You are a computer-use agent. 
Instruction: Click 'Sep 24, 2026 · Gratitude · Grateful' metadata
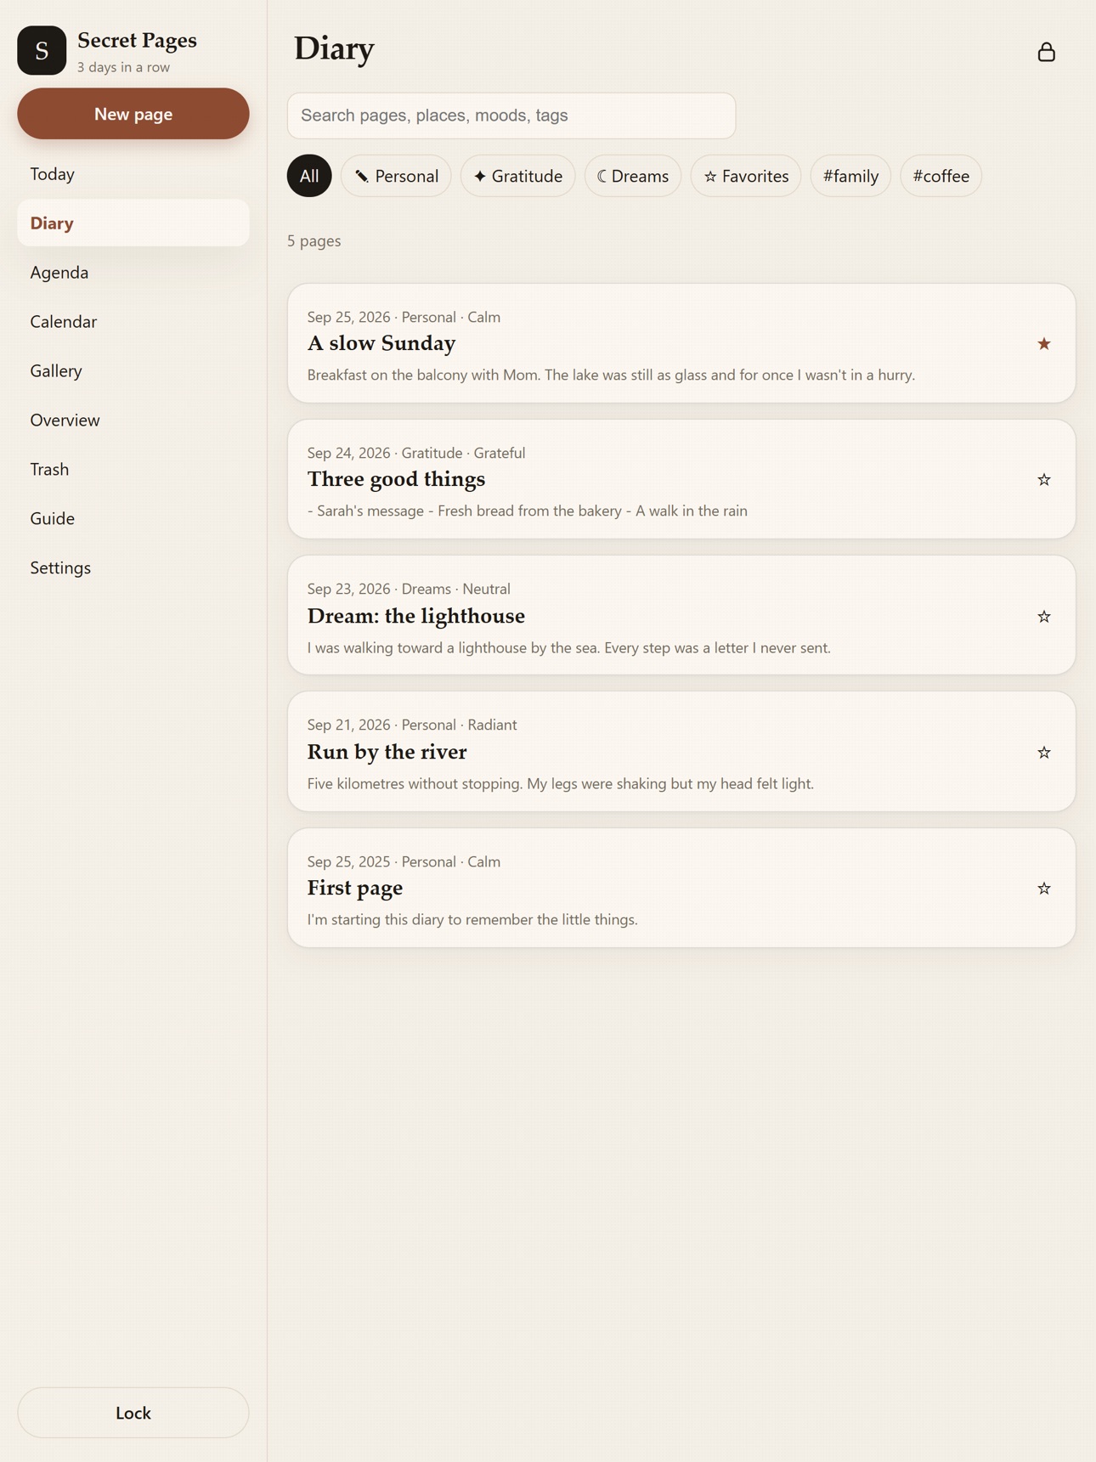pyautogui.click(x=416, y=453)
